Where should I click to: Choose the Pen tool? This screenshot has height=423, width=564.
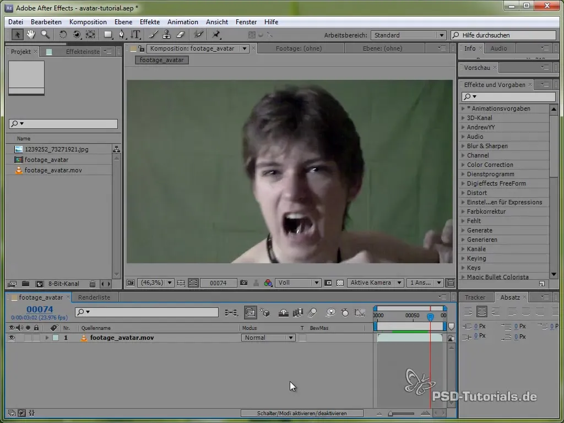coord(122,35)
